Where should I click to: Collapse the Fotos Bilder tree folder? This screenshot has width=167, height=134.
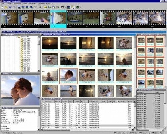17,37
